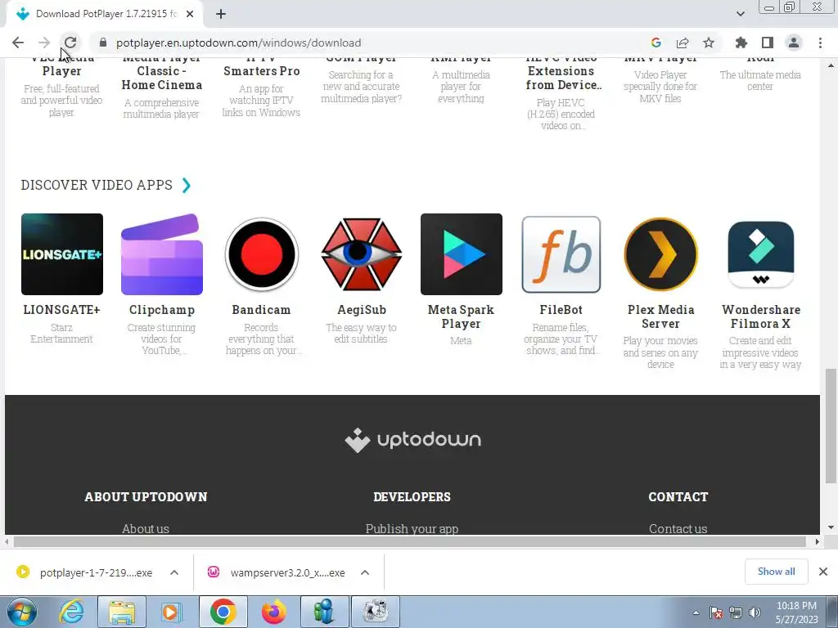Go back to the previous page
This screenshot has height=628, width=838.
(x=18, y=43)
